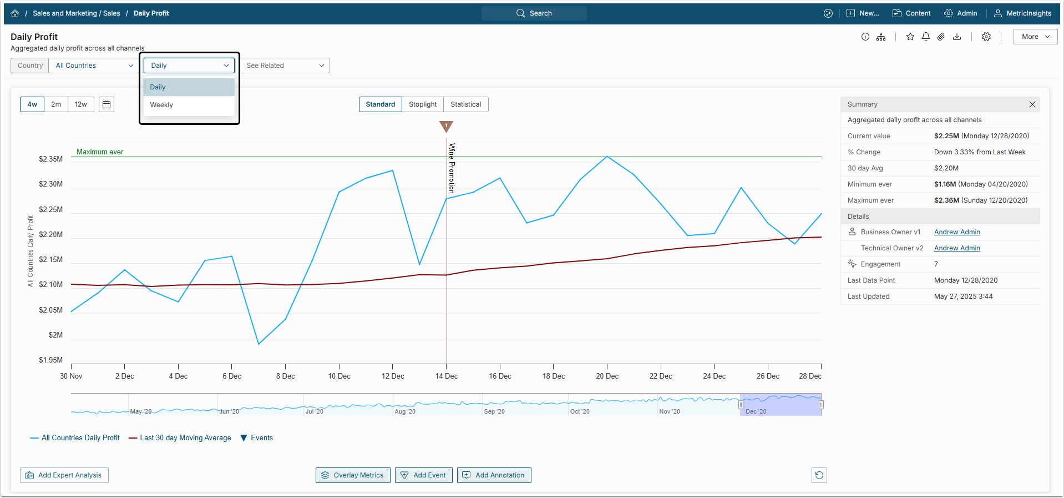Set time range to 12w
Viewport: 1064px width, 498px height.
81,104
